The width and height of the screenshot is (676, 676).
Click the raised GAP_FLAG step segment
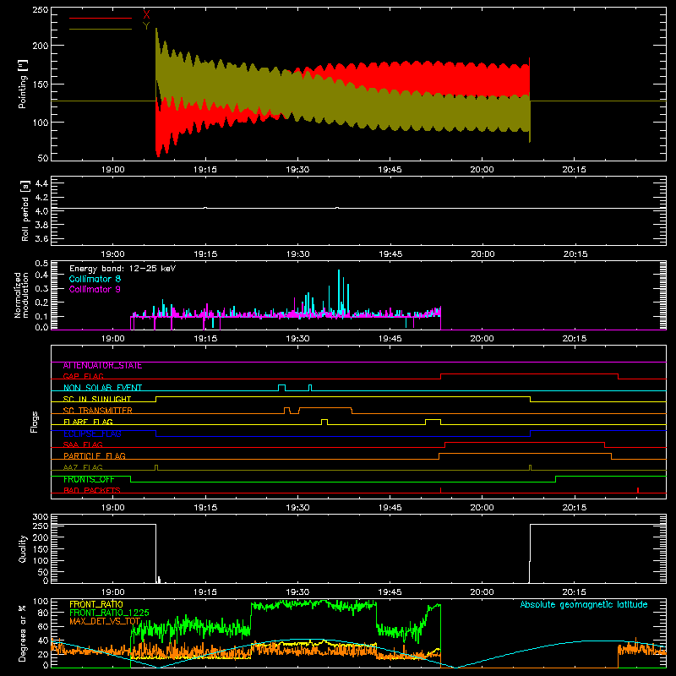pyautogui.click(x=530, y=373)
